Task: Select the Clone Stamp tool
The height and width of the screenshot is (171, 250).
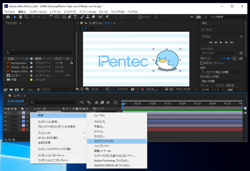Action: [x=87, y=17]
